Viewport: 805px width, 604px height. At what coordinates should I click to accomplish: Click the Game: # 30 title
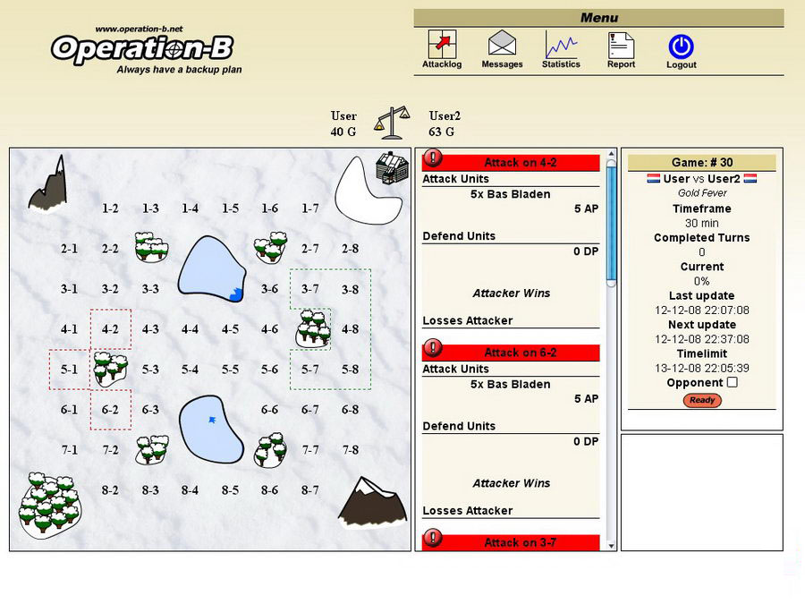click(702, 162)
